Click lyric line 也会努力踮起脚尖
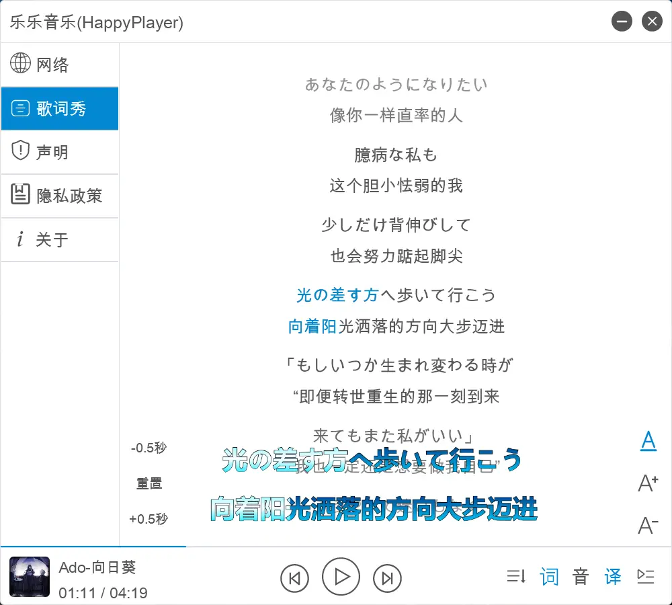Viewport: 672px width, 605px height. coord(396,256)
